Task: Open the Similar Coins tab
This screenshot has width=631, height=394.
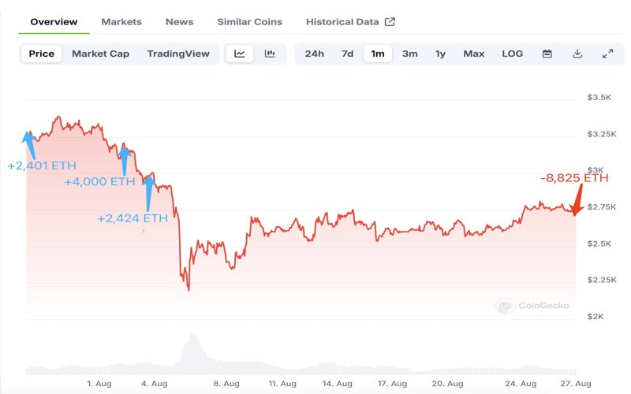Action: point(249,22)
